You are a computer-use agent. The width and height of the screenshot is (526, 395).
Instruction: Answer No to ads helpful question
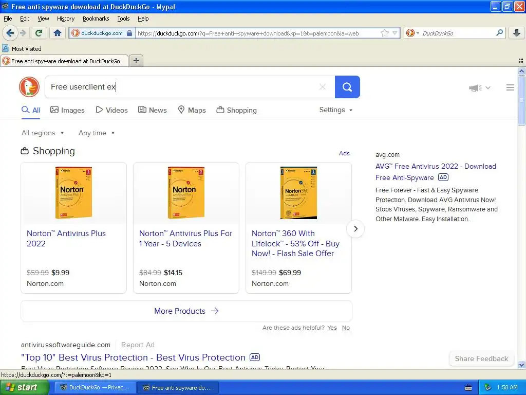point(346,328)
